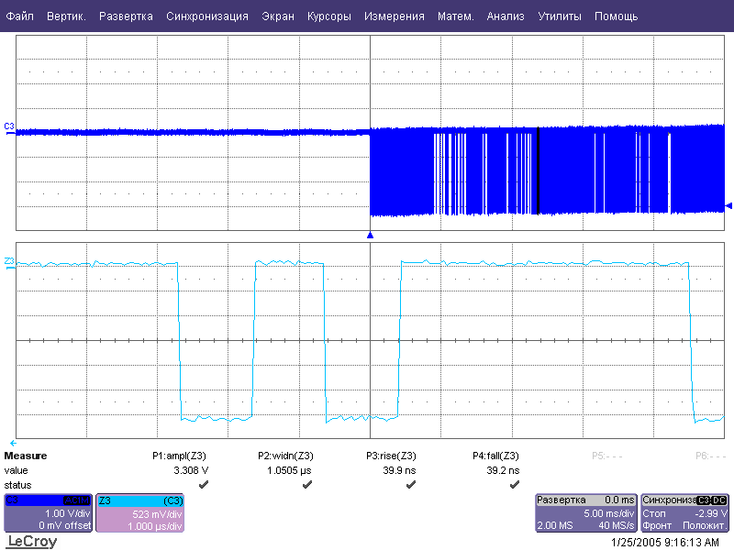
Task: Click the P3 rise status checkmark
Action: (x=411, y=484)
